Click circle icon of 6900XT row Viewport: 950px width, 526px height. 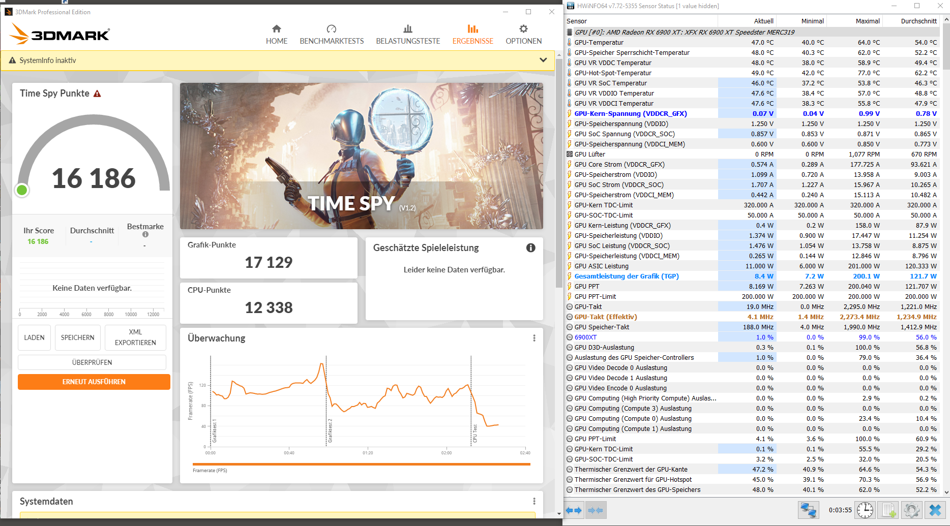pos(570,337)
